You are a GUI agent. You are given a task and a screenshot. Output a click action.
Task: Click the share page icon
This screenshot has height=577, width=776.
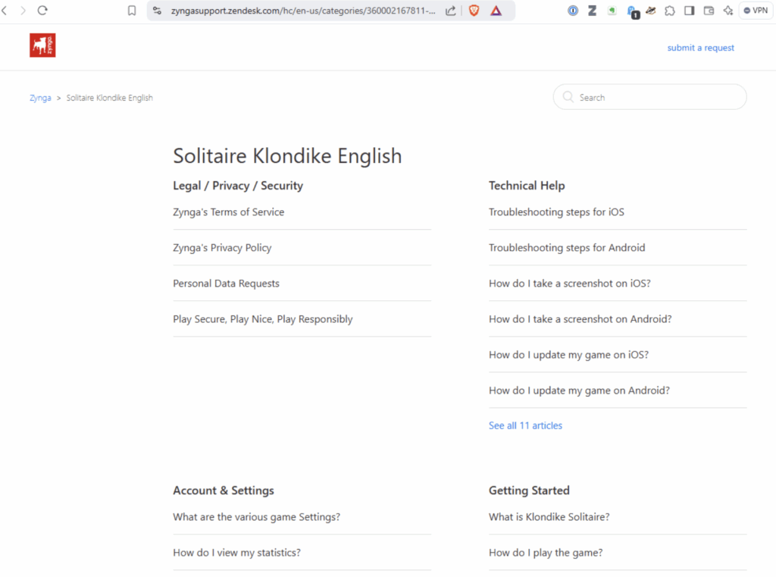(x=450, y=11)
